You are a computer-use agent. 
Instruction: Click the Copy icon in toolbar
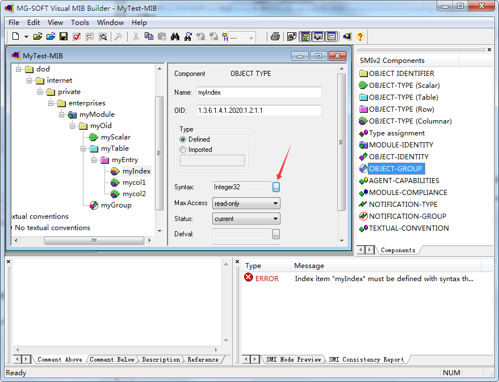pyautogui.click(x=149, y=37)
